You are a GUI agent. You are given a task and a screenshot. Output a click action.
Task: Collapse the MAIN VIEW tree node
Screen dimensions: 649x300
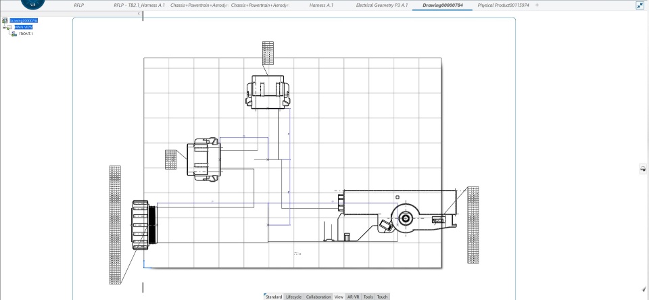coord(3,27)
